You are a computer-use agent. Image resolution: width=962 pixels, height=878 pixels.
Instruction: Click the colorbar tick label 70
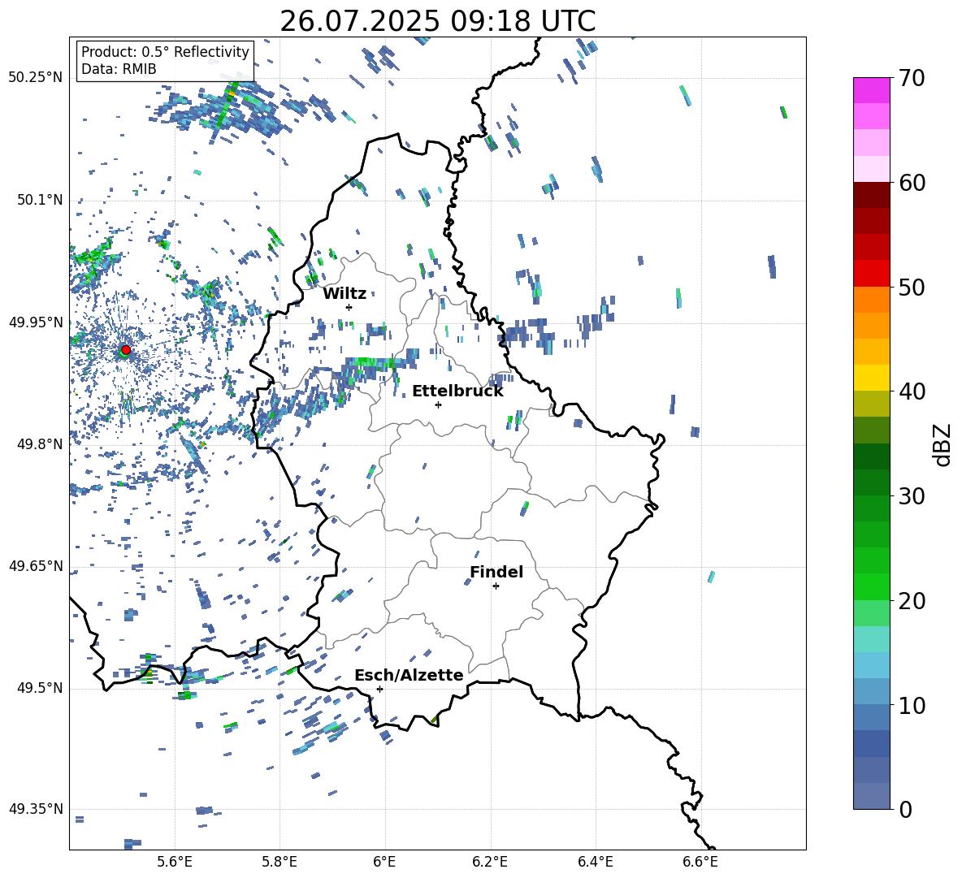click(x=912, y=78)
